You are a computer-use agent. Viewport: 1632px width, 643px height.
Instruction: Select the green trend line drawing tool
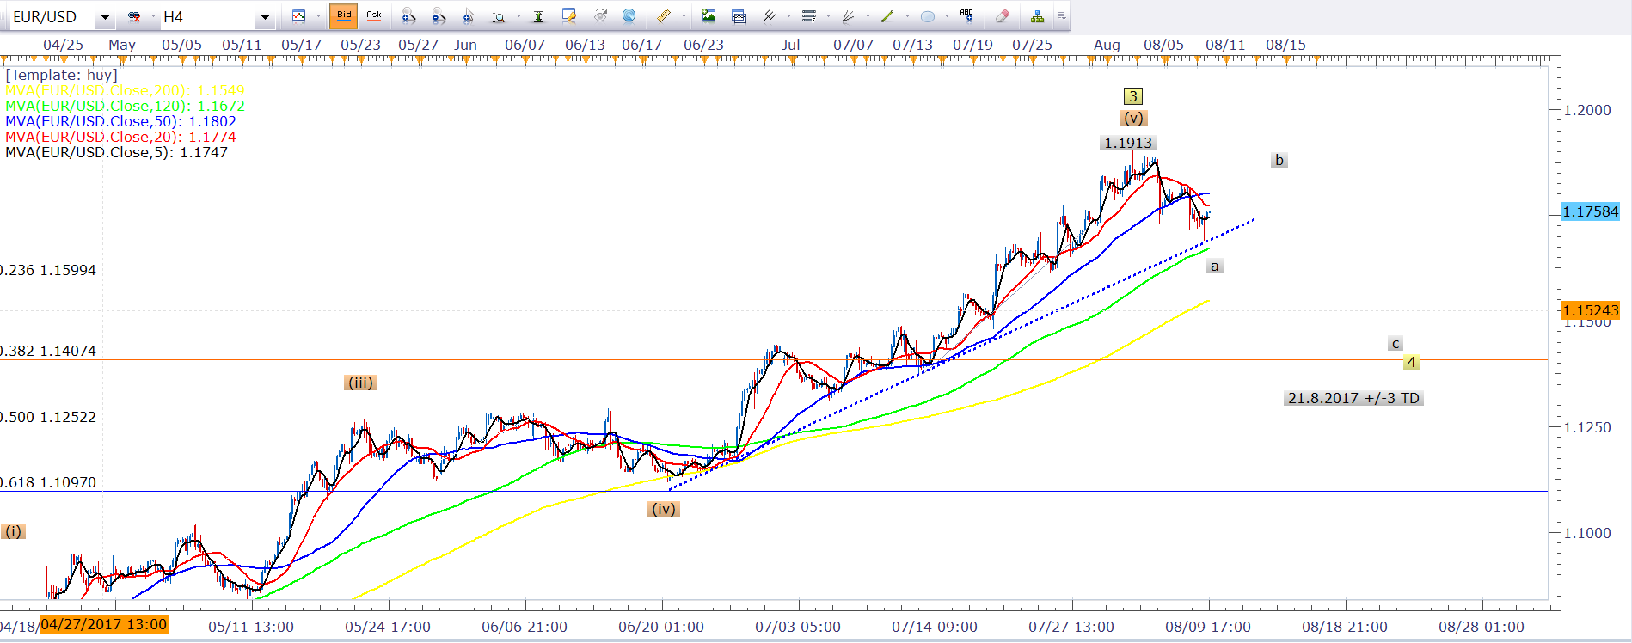[887, 15]
